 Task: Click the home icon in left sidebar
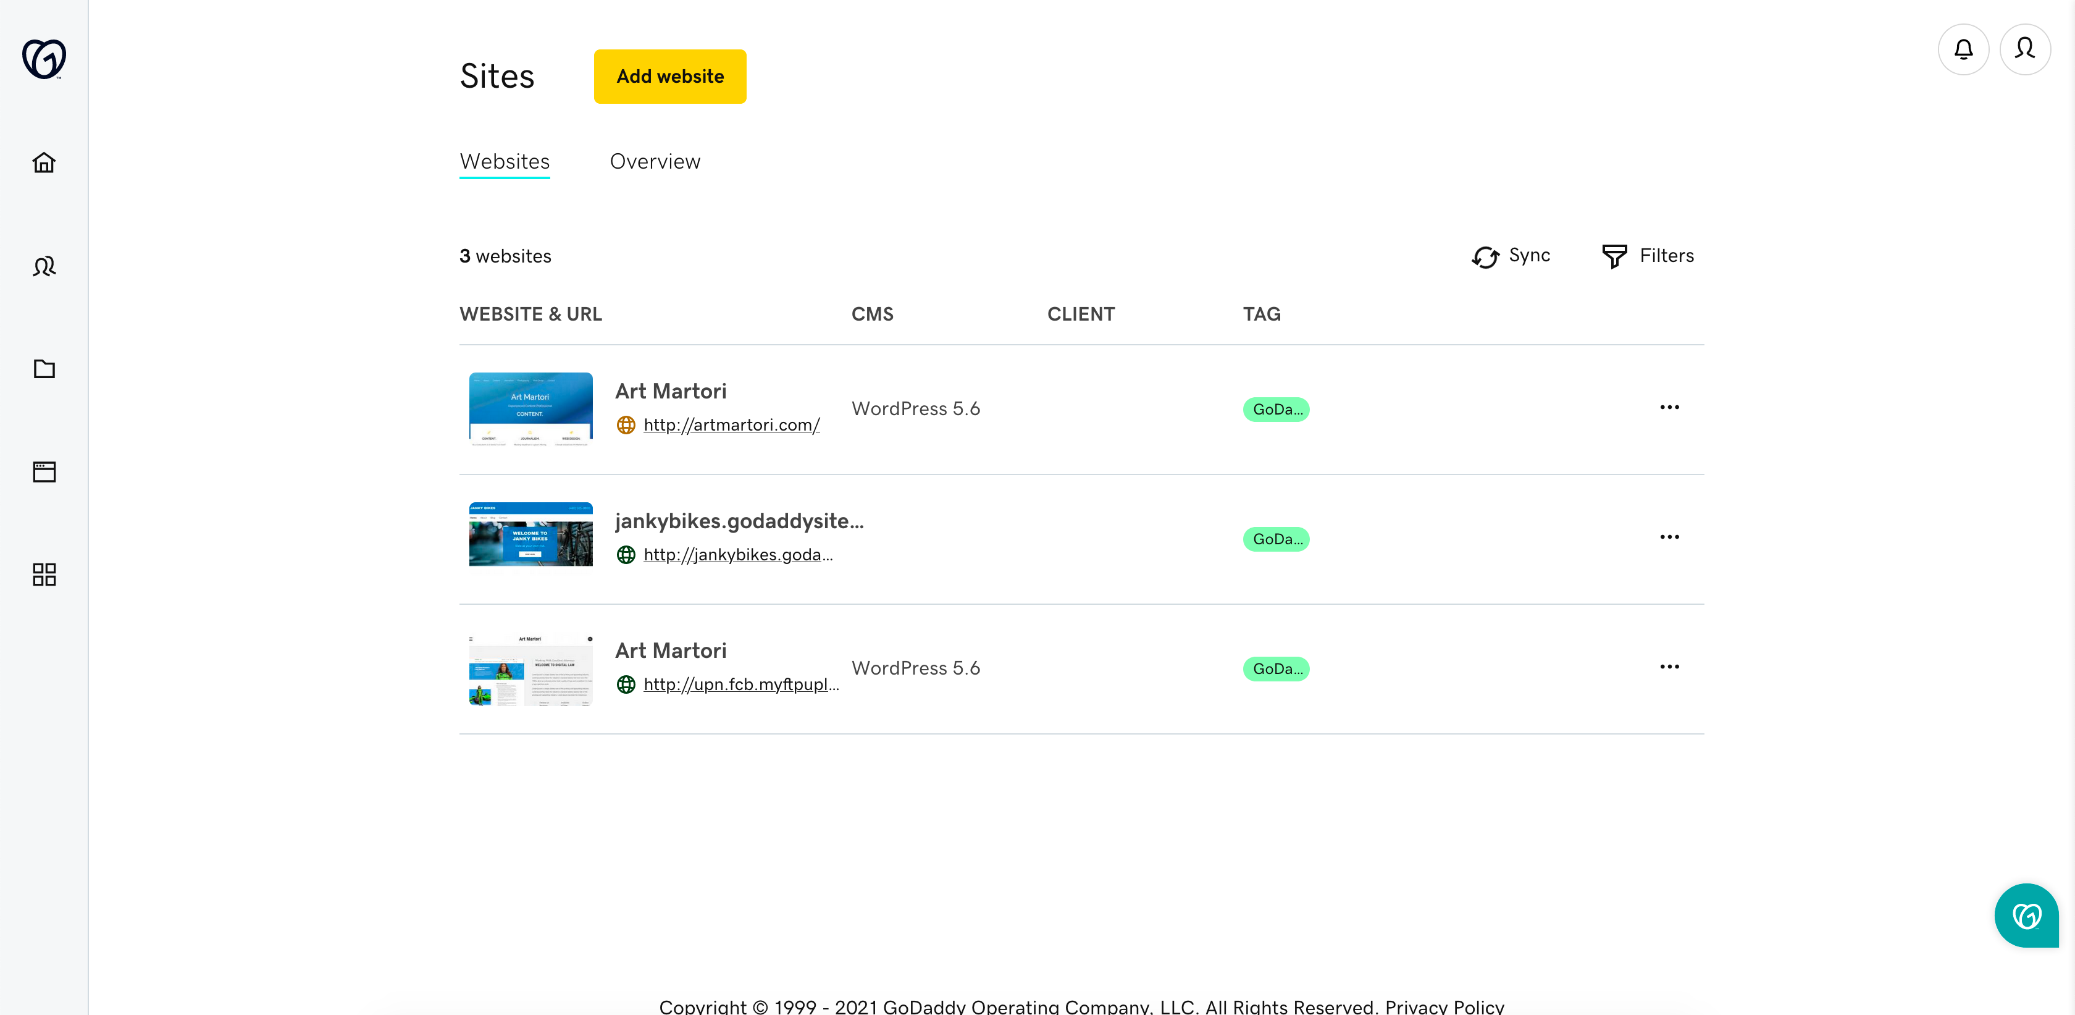(x=44, y=162)
